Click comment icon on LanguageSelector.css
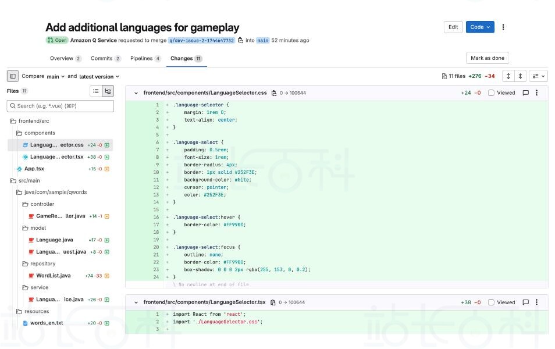Image resolution: width=555 pixels, height=349 pixels. pos(525,92)
